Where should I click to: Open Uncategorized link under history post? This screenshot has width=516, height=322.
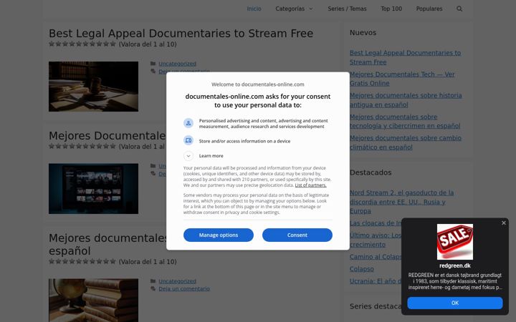tap(178, 281)
